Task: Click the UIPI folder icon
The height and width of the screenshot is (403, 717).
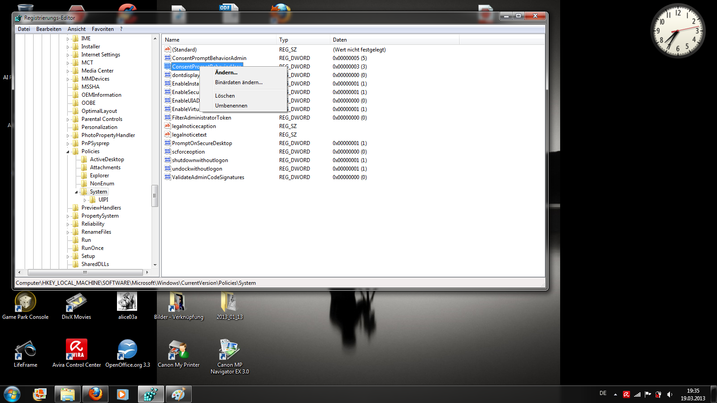Action: click(93, 200)
